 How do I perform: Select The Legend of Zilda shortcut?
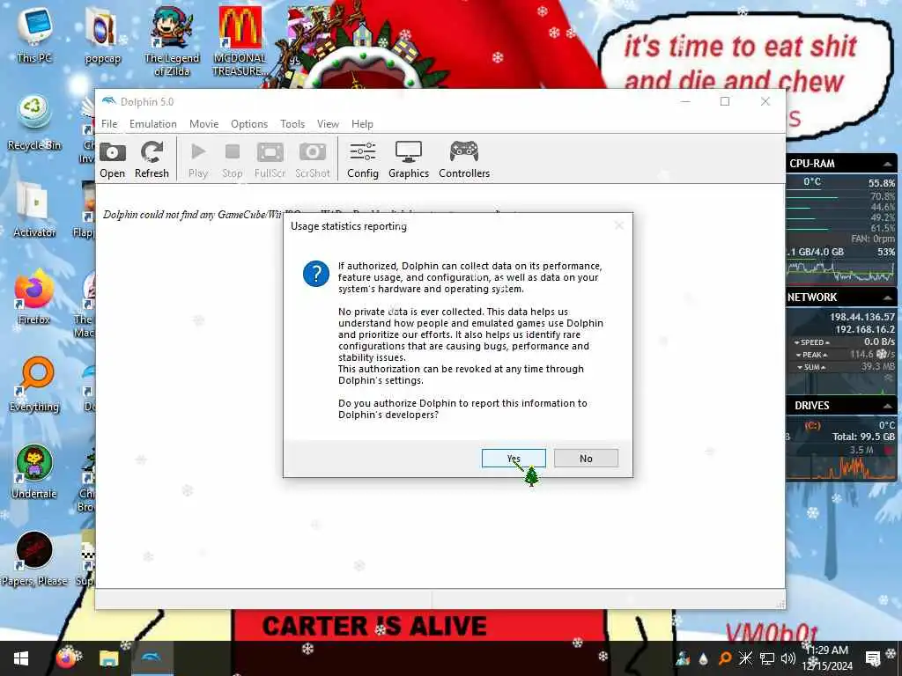tap(172, 41)
